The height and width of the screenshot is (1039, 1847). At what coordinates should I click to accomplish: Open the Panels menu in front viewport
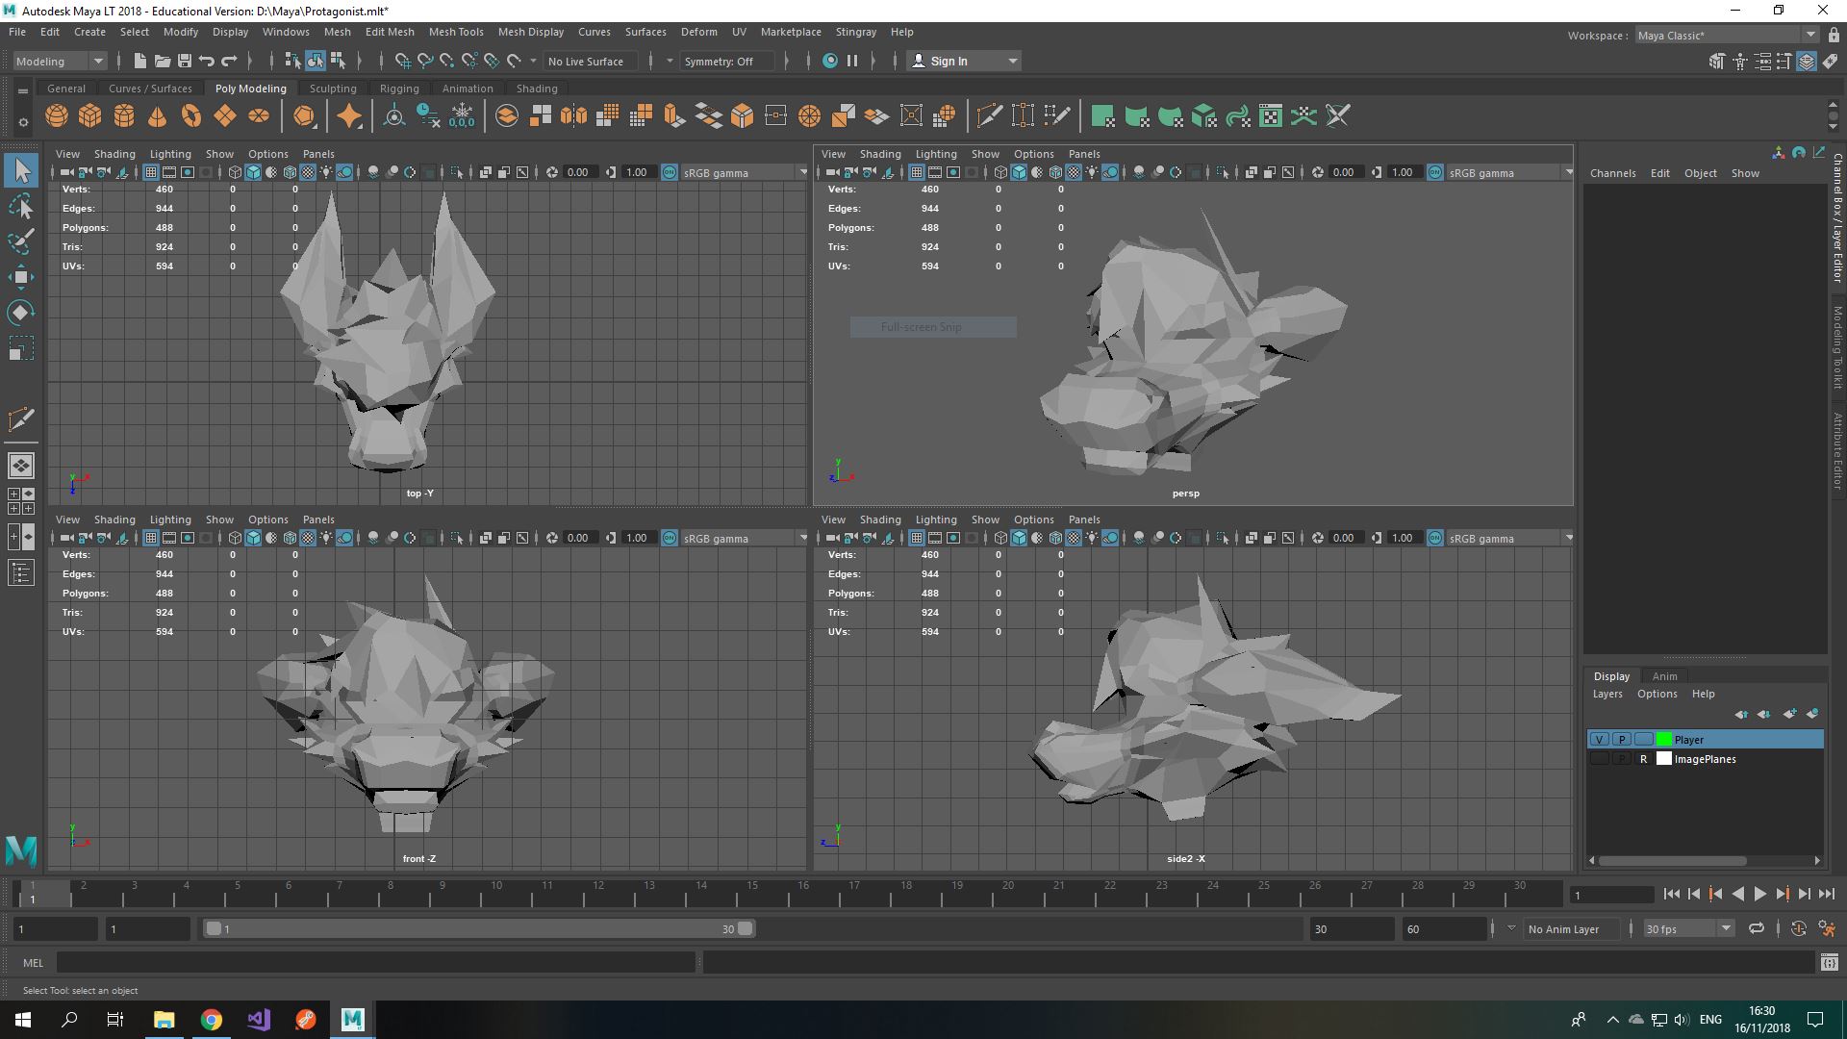coord(318,519)
